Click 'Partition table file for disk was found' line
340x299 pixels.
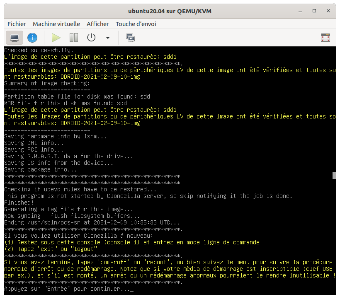77,96
